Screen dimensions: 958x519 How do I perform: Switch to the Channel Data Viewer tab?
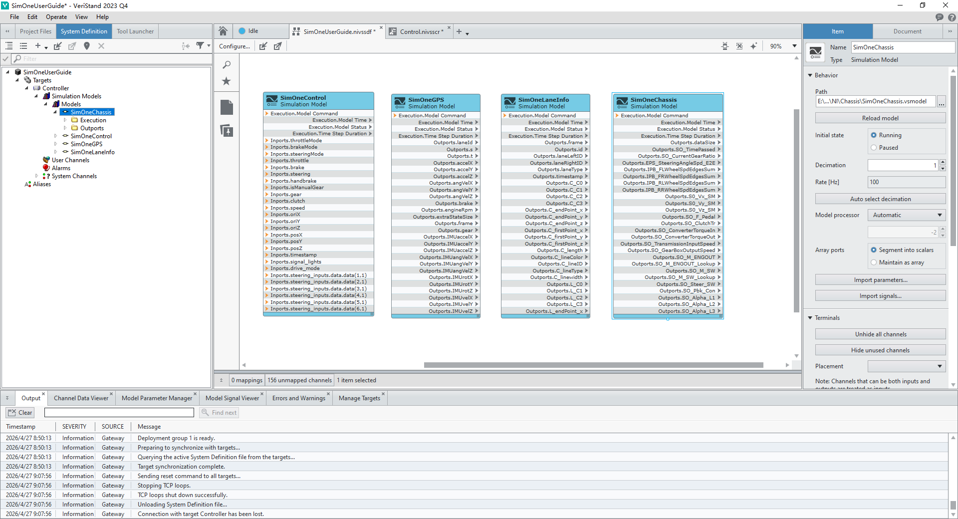[x=81, y=398]
